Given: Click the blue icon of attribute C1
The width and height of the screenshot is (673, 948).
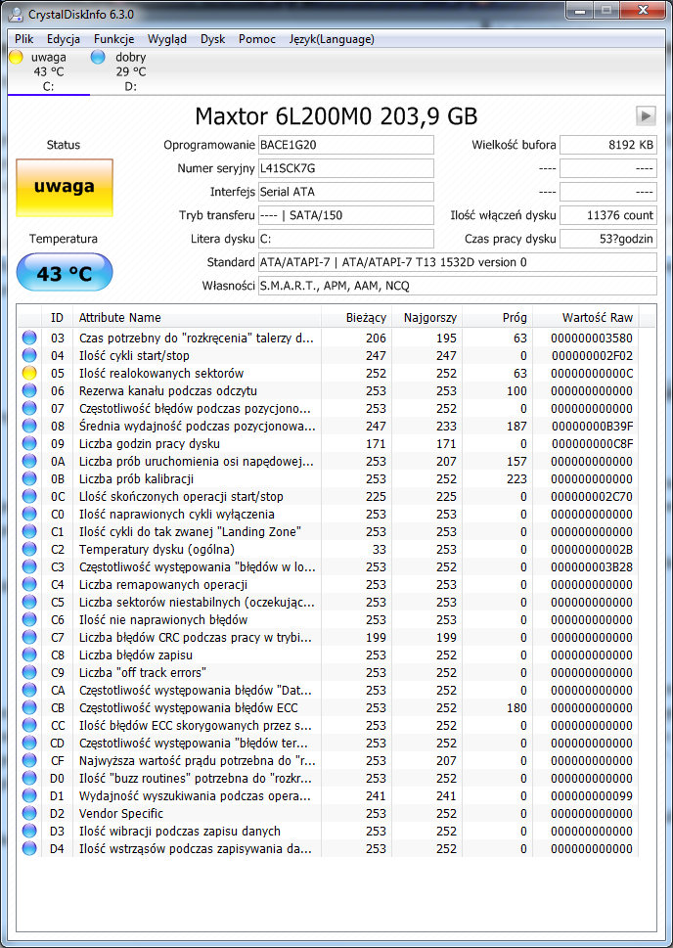Looking at the screenshot, I should (29, 531).
